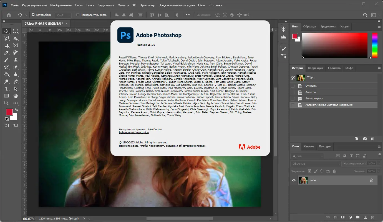Toggle the Автовыбор checkbox

click(x=33, y=15)
